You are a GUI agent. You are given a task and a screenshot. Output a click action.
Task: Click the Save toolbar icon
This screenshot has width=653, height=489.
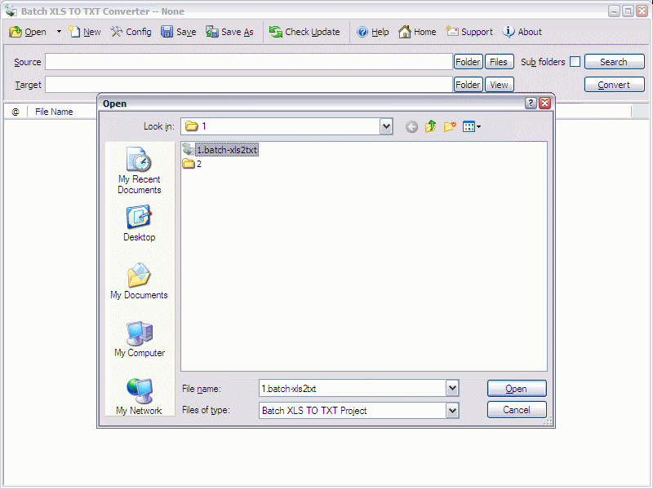(x=178, y=32)
